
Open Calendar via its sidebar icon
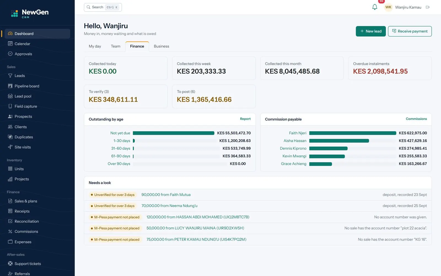tap(10, 44)
